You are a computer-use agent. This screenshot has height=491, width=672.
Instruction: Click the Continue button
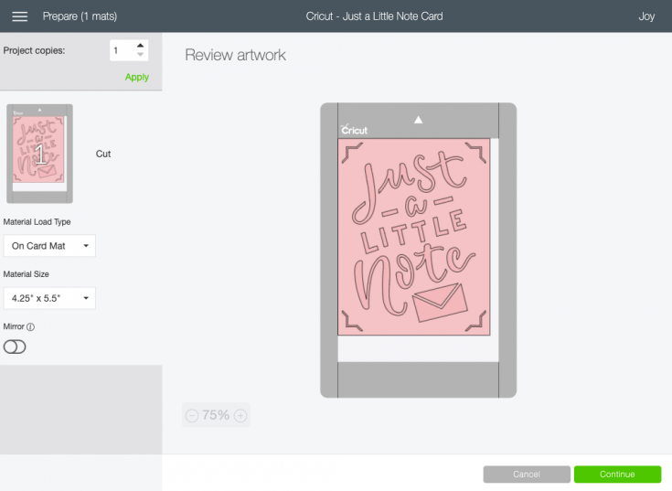coord(617,475)
